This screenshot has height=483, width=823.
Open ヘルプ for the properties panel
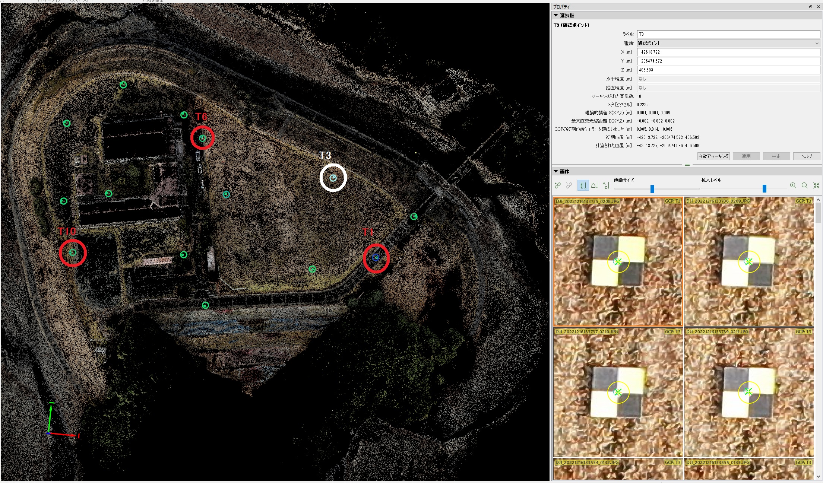tap(807, 156)
